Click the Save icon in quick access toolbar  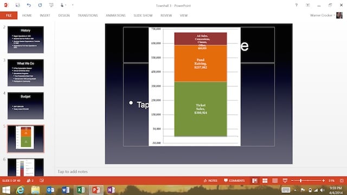coord(18,5)
